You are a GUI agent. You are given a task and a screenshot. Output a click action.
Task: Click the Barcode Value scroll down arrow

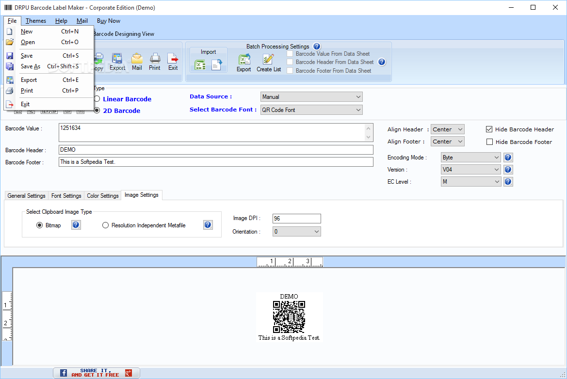[369, 137]
